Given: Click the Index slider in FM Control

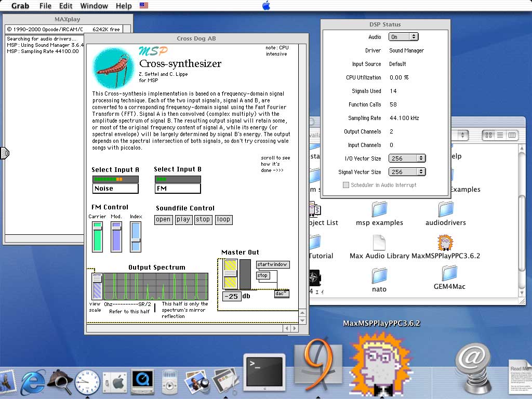Looking at the screenshot, I should (x=136, y=237).
